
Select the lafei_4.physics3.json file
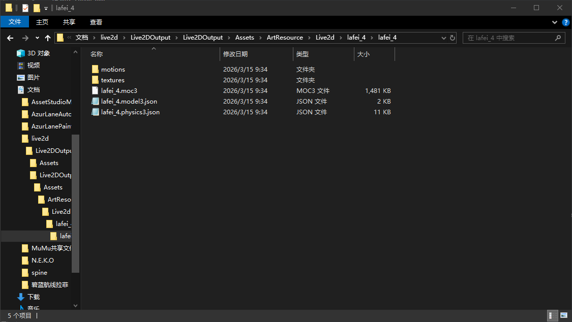point(130,112)
